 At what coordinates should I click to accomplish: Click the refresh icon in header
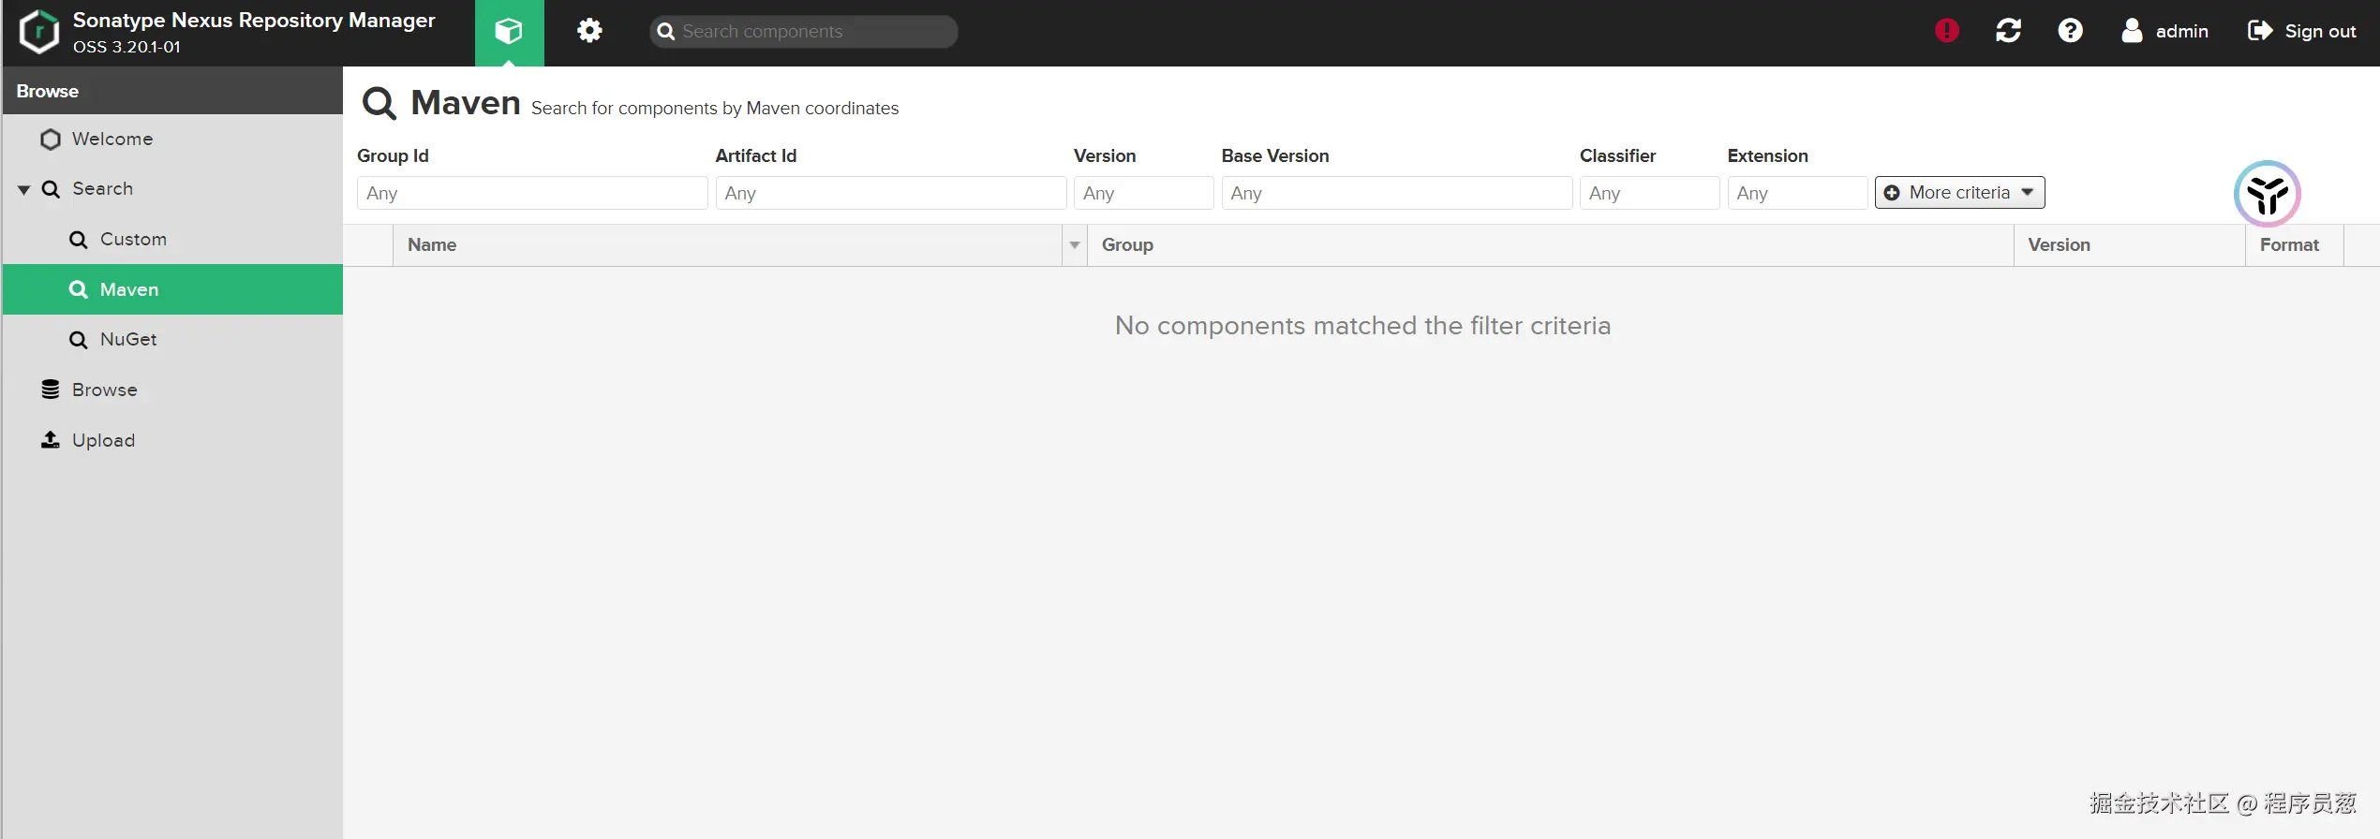2008,31
